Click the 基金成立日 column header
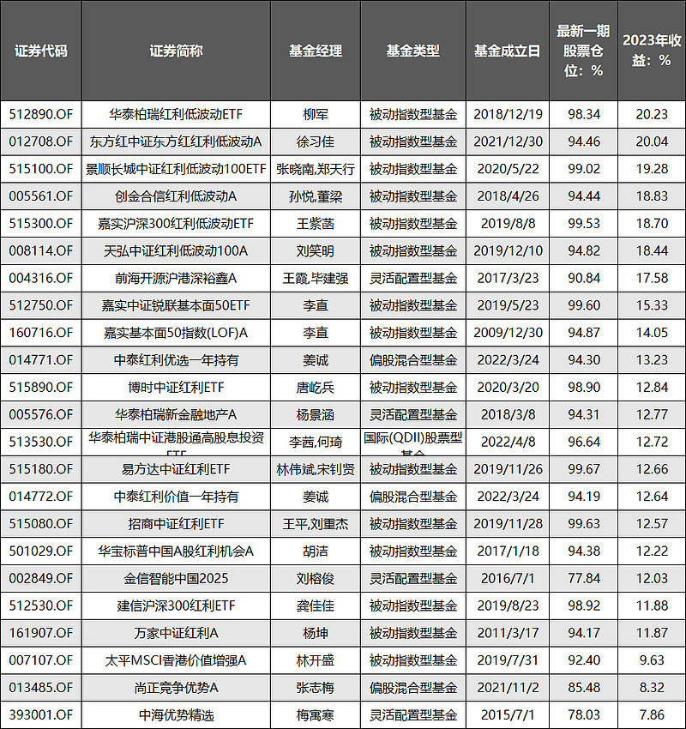This screenshot has height=729, width=686. tap(508, 51)
